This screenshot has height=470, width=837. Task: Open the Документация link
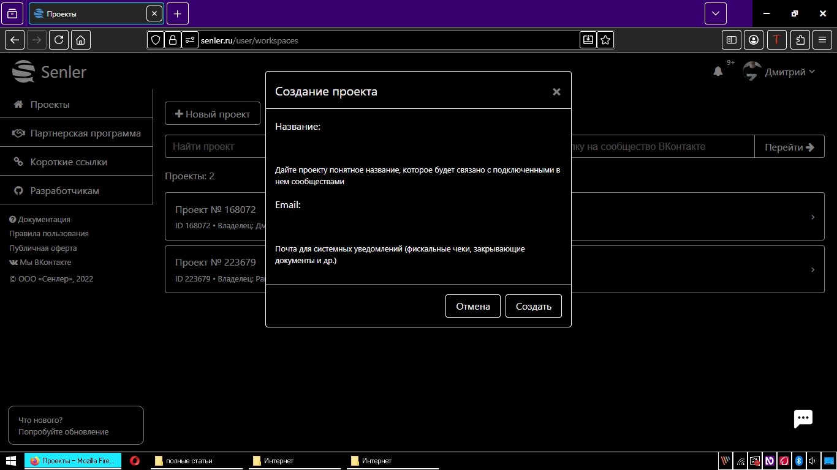pos(44,219)
